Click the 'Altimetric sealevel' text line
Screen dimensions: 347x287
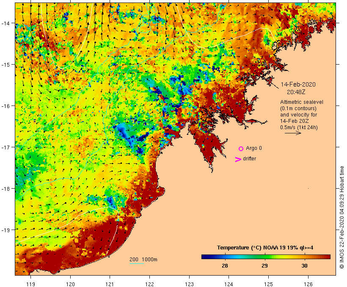[x=302, y=102]
